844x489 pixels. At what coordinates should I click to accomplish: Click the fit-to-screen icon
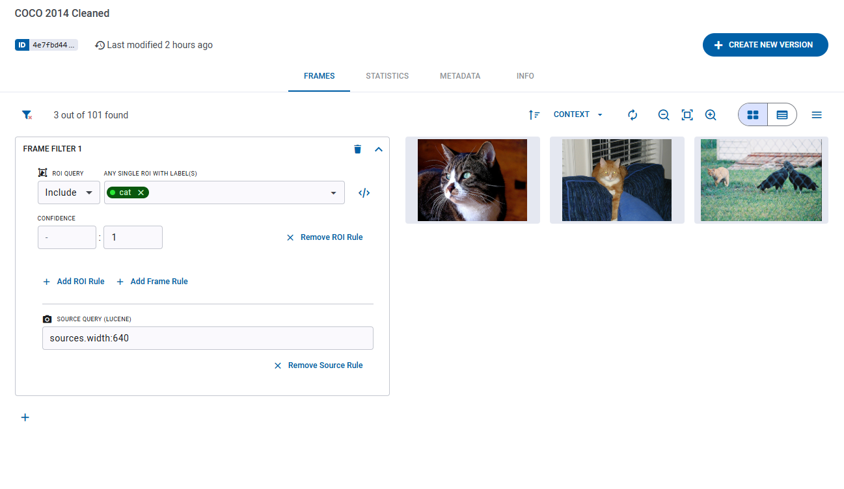pos(687,114)
